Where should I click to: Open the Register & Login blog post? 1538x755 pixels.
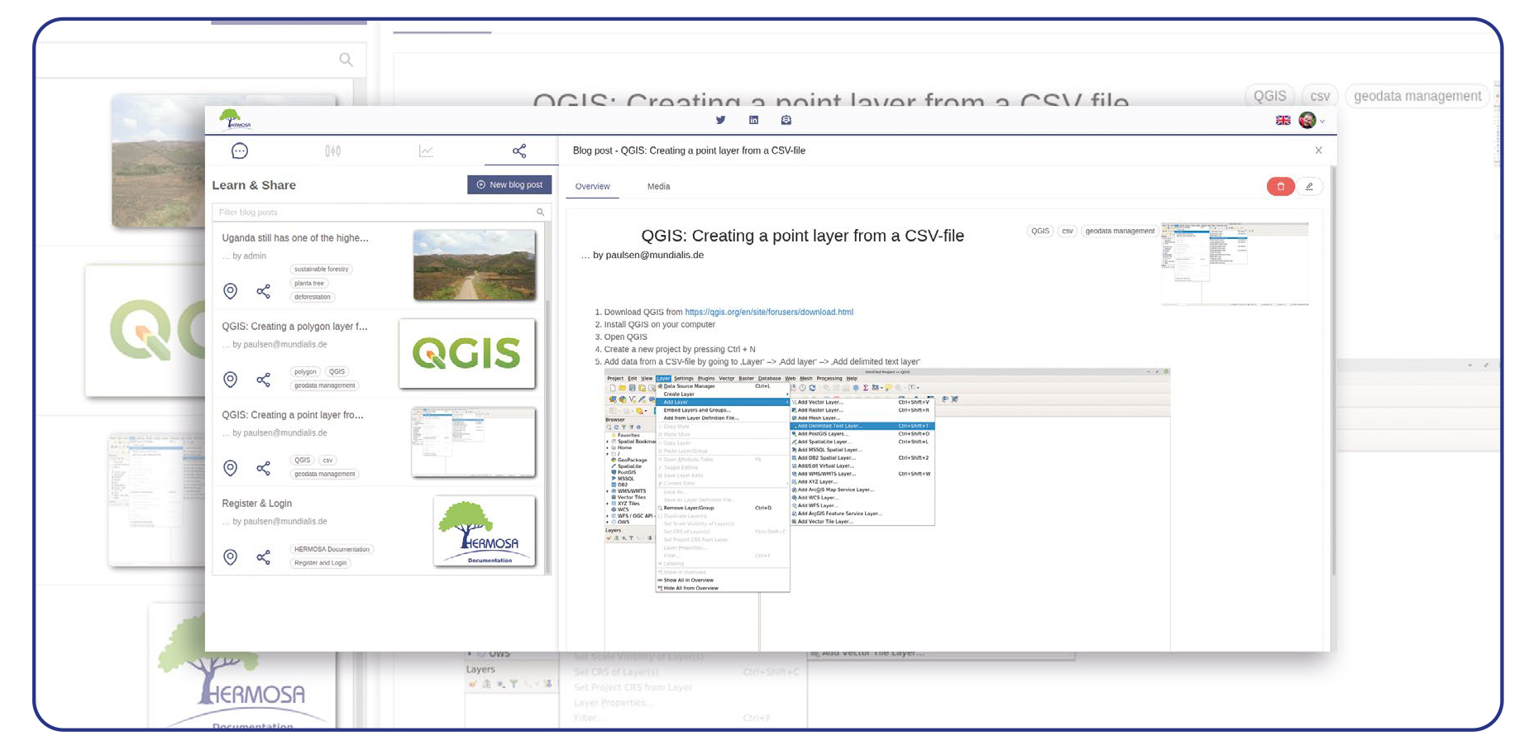click(x=256, y=504)
